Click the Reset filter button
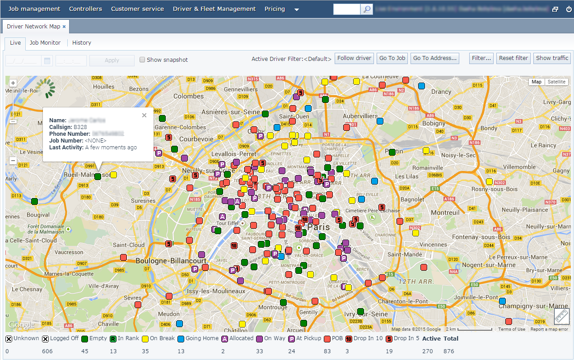Image resolution: width=574 pixels, height=360 pixels. [513, 58]
